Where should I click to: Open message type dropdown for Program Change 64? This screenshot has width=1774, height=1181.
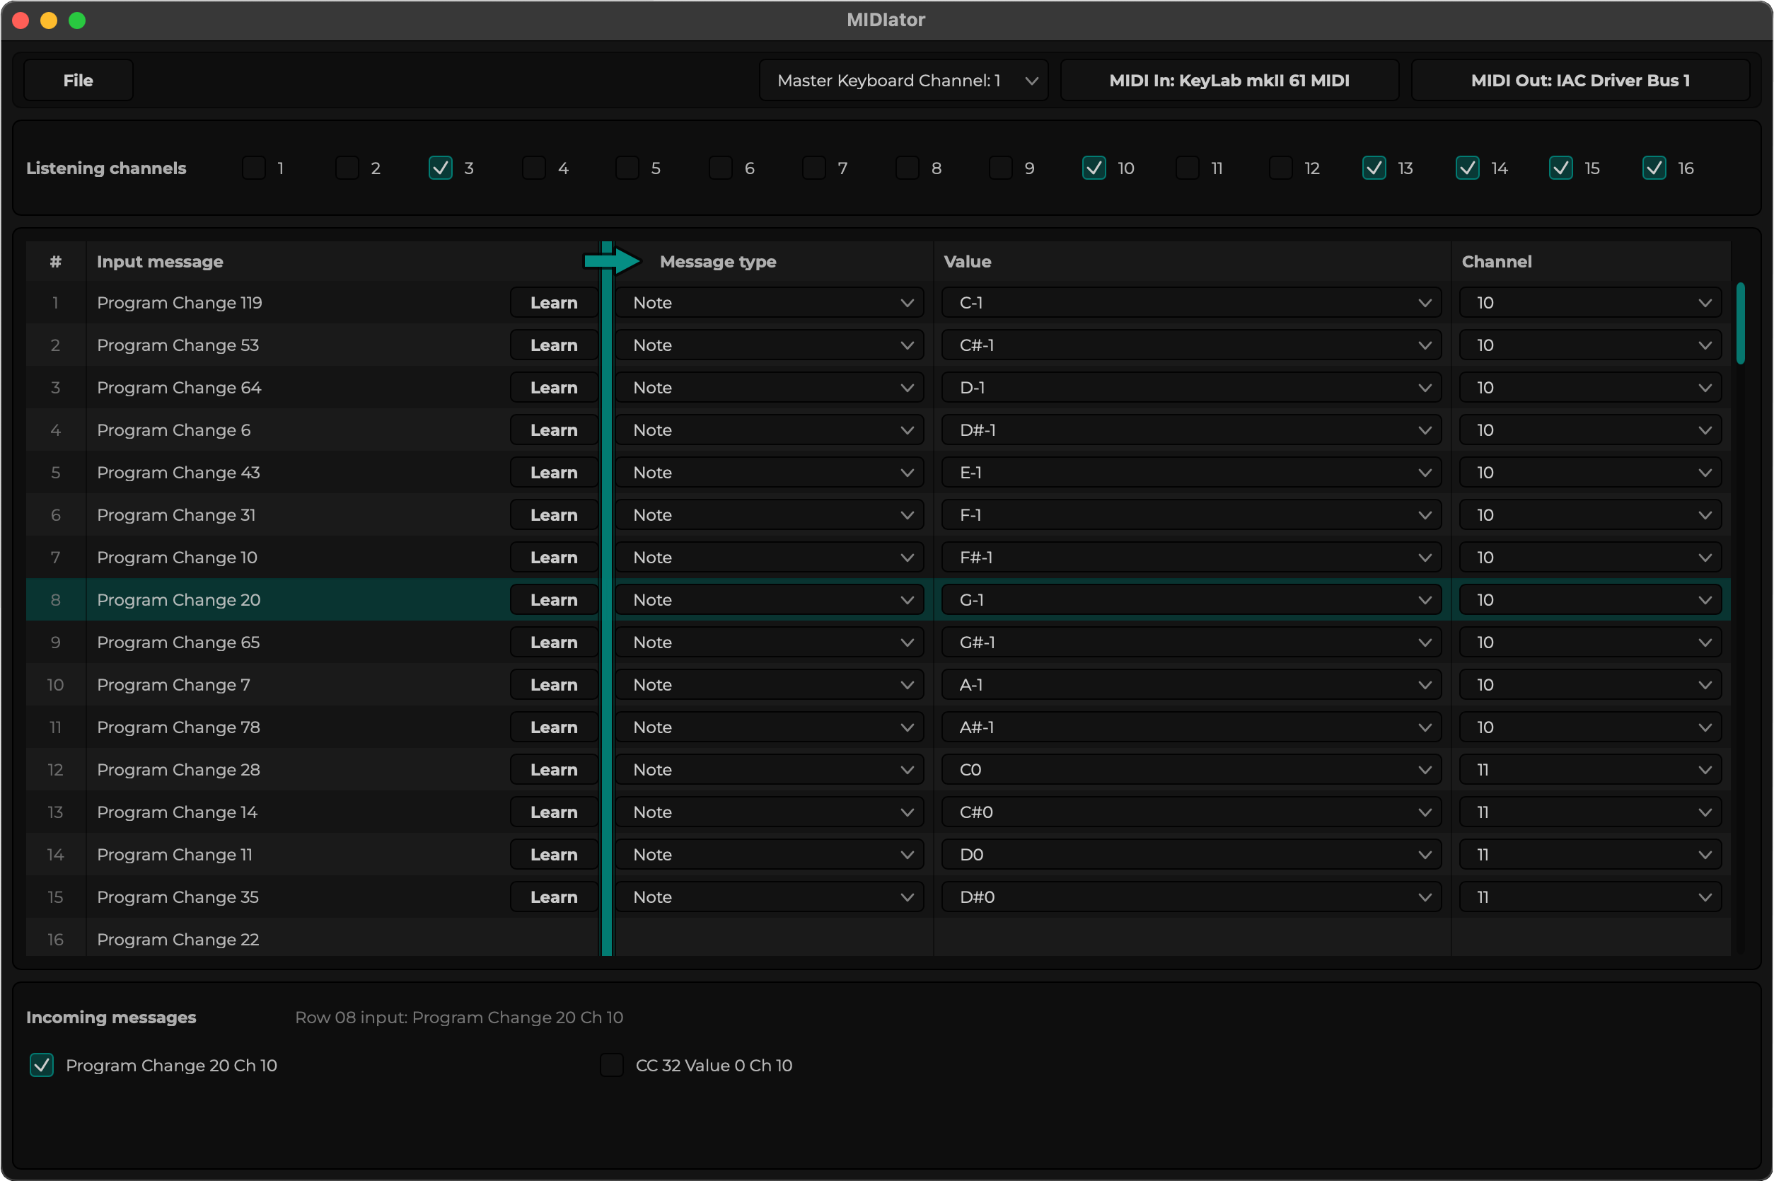tap(770, 387)
